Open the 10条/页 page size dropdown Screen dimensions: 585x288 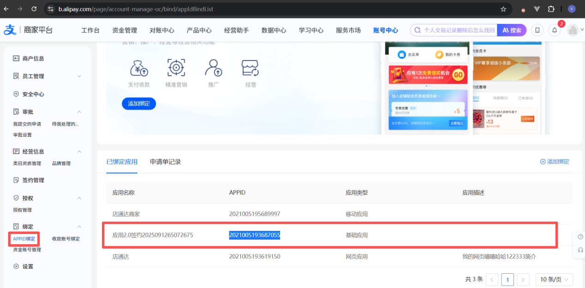[554, 279]
